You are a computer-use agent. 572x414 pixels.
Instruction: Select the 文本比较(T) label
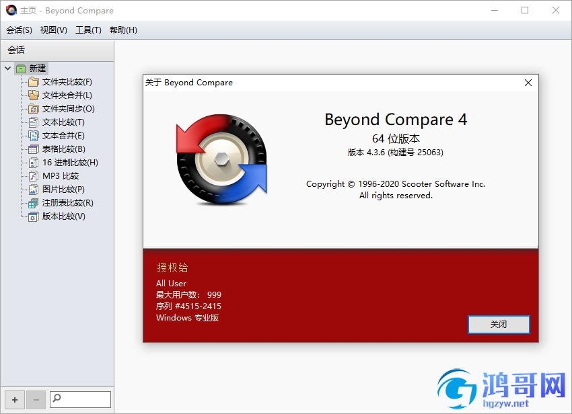(x=63, y=122)
